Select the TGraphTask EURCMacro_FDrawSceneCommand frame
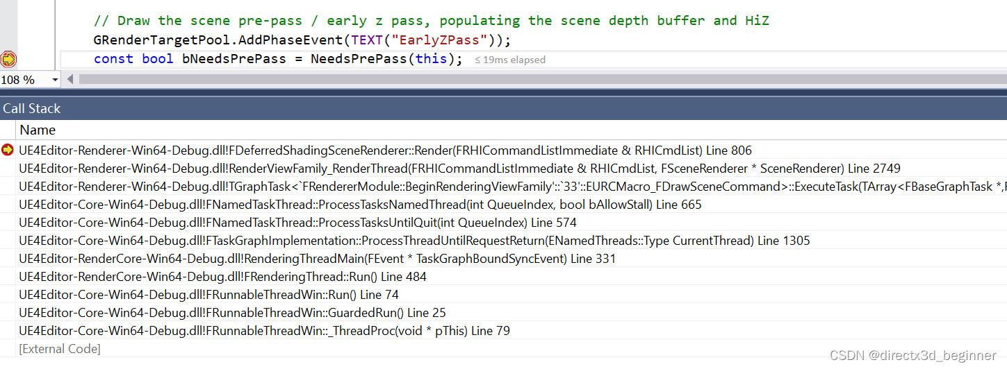The width and height of the screenshot is (1007, 369). tap(511, 187)
